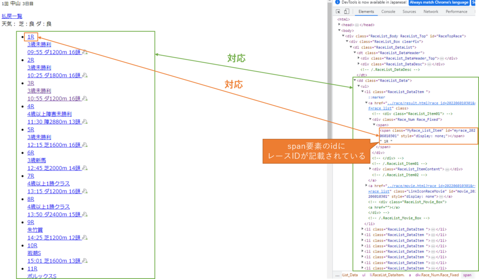Select div.Race_Num.Race_Fixed breadcrumb
Image resolution: width=479 pixels, height=279 pixels.
click(x=437, y=275)
